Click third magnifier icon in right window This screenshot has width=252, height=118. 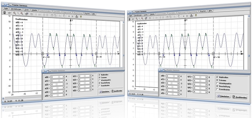click(x=142, y=18)
